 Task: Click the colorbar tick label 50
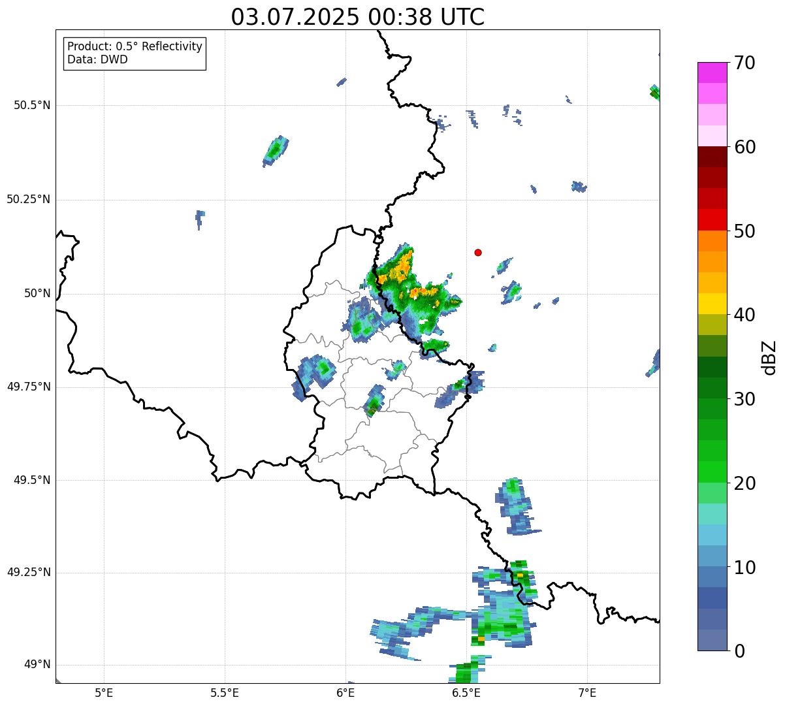(x=744, y=231)
